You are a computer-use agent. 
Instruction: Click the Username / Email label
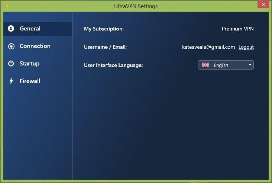105,47
